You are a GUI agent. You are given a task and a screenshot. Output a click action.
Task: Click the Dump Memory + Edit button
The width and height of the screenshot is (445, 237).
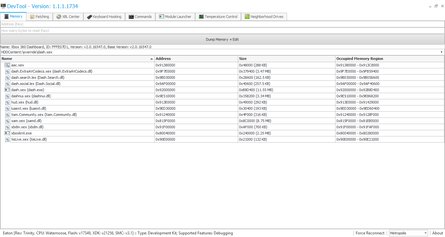pos(222,39)
